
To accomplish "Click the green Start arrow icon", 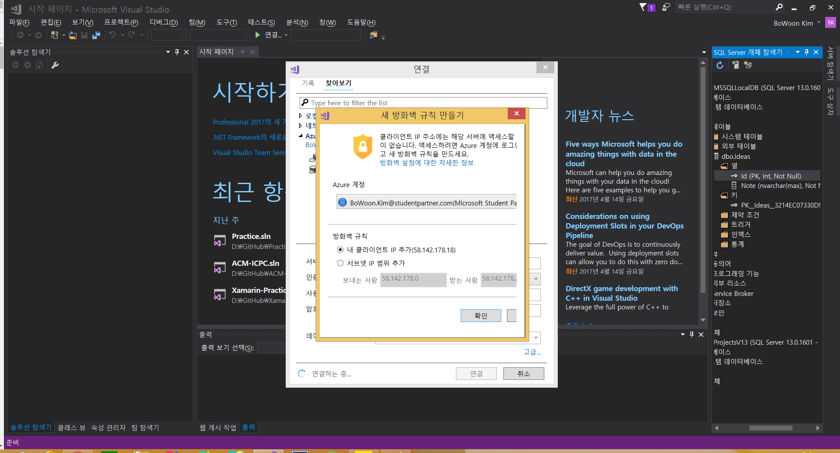I will 258,35.
